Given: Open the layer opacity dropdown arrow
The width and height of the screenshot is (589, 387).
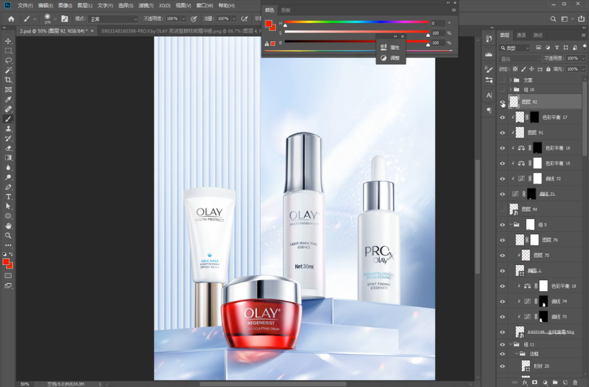Looking at the screenshot, I should pos(584,58).
